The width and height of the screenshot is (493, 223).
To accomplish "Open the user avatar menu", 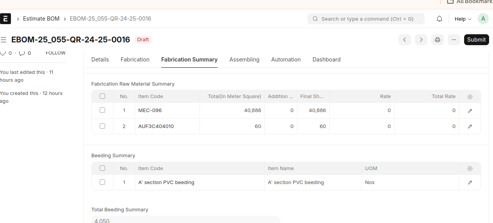I will (x=483, y=19).
